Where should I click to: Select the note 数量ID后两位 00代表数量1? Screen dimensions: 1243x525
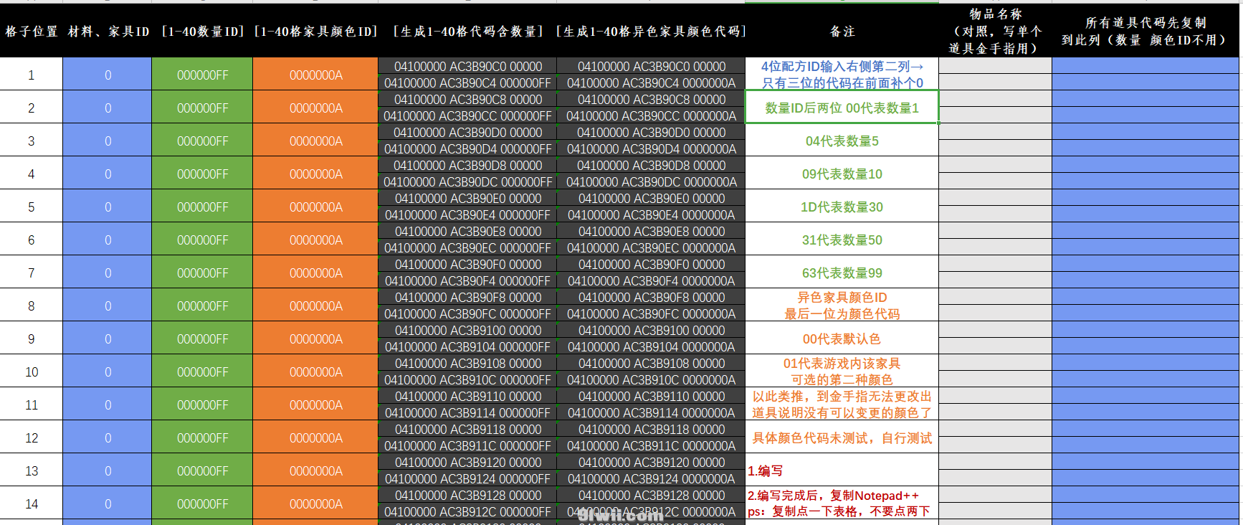click(x=842, y=108)
